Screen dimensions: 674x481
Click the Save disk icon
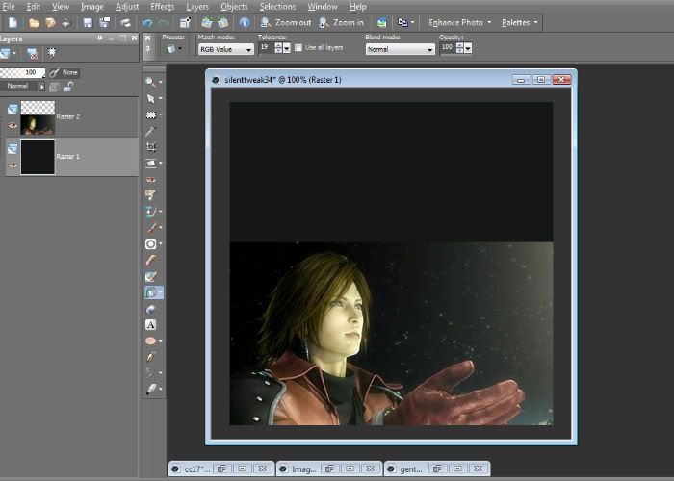(x=89, y=23)
